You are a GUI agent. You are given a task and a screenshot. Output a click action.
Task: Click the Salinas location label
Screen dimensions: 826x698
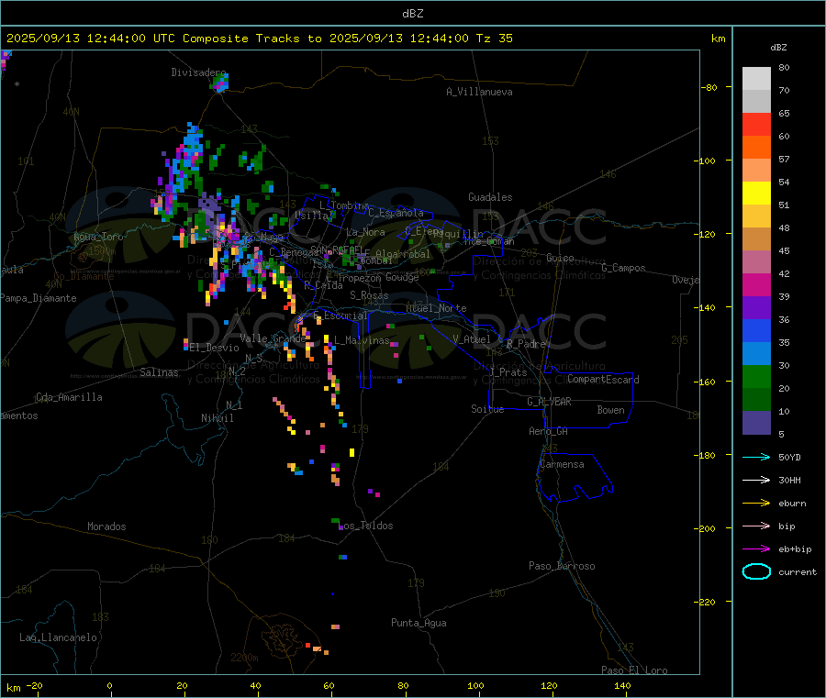(x=159, y=372)
